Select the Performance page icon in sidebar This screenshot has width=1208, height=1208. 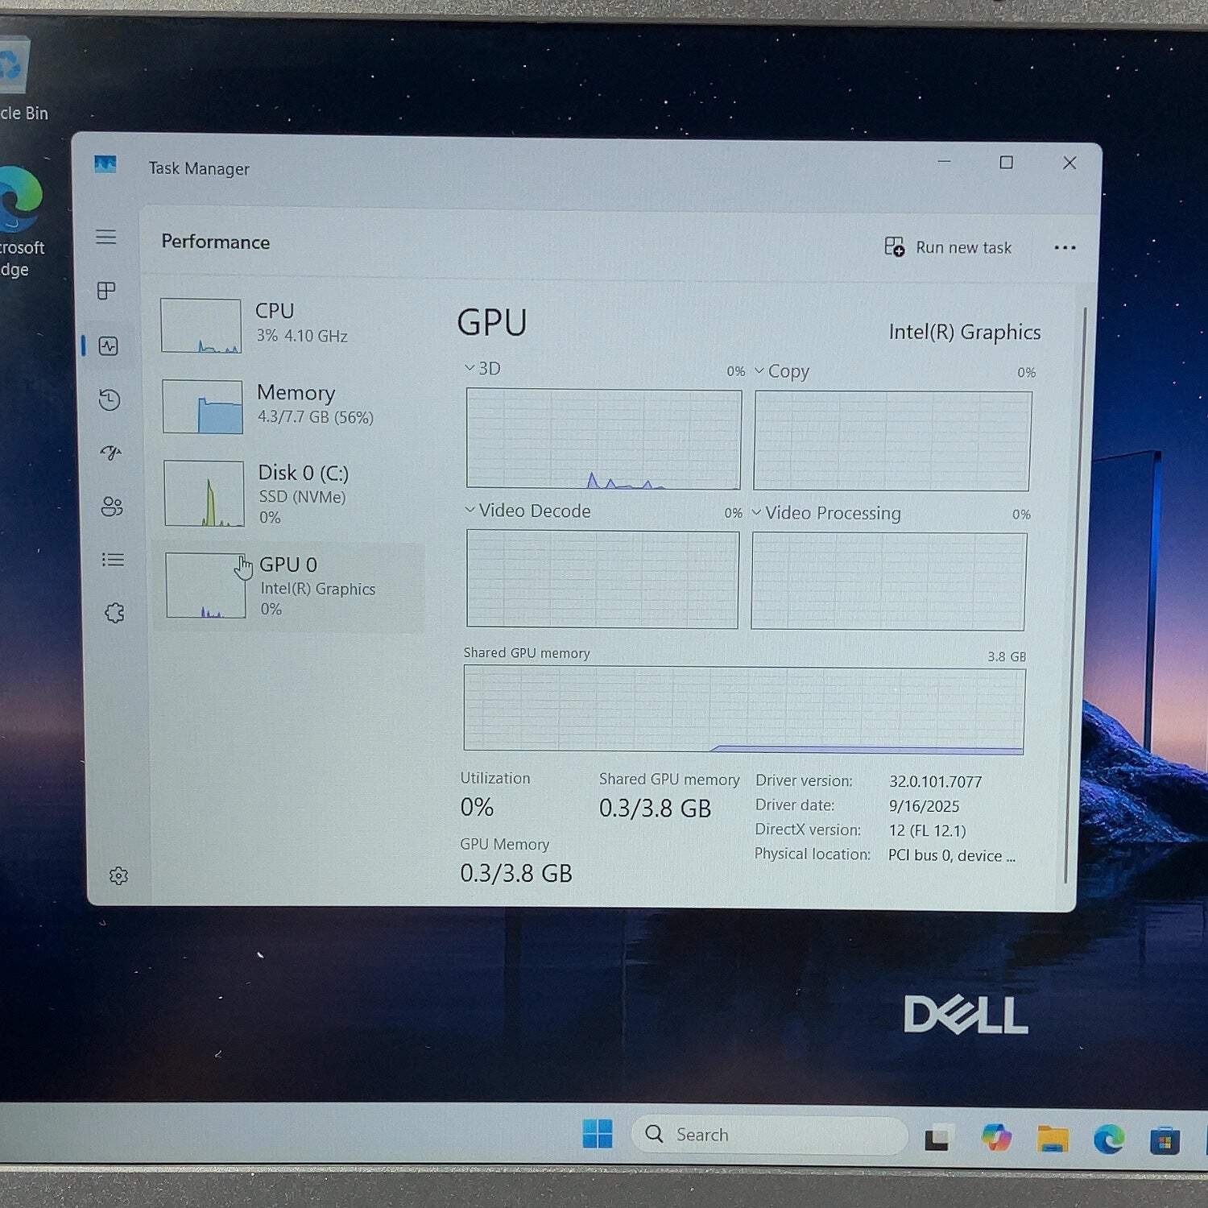[x=109, y=346]
